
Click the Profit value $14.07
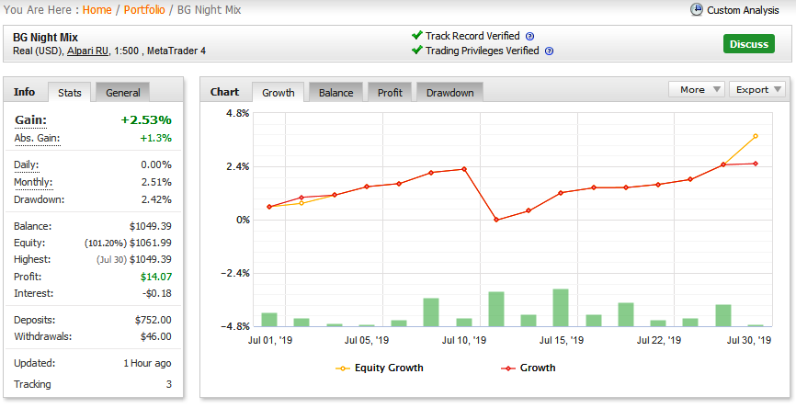156,277
